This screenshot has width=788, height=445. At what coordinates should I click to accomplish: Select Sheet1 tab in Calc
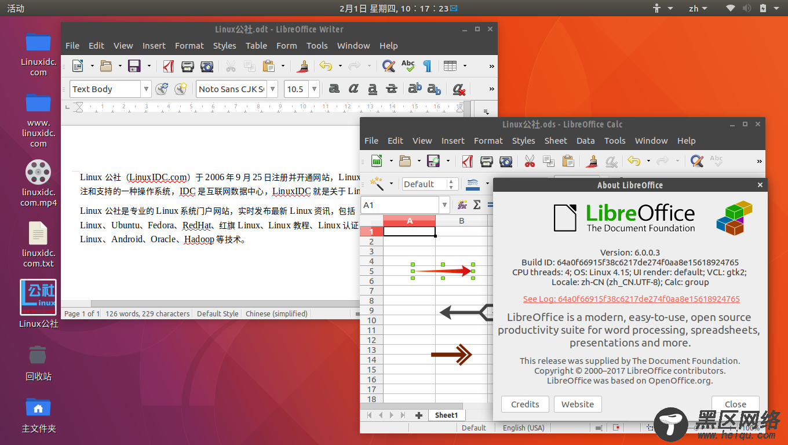pyautogui.click(x=446, y=415)
